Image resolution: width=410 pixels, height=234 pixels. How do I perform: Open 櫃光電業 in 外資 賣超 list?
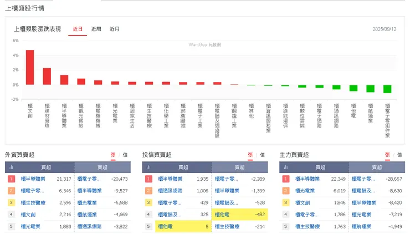click(87, 203)
